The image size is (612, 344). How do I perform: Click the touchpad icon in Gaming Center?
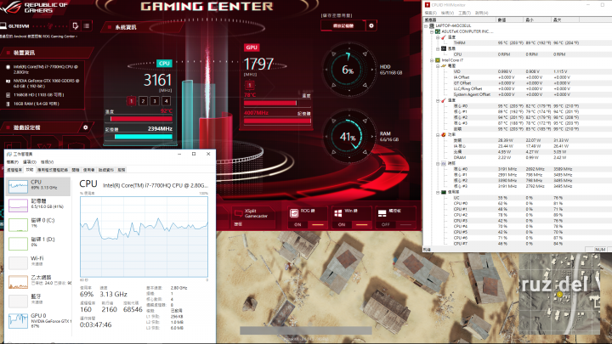(382, 213)
